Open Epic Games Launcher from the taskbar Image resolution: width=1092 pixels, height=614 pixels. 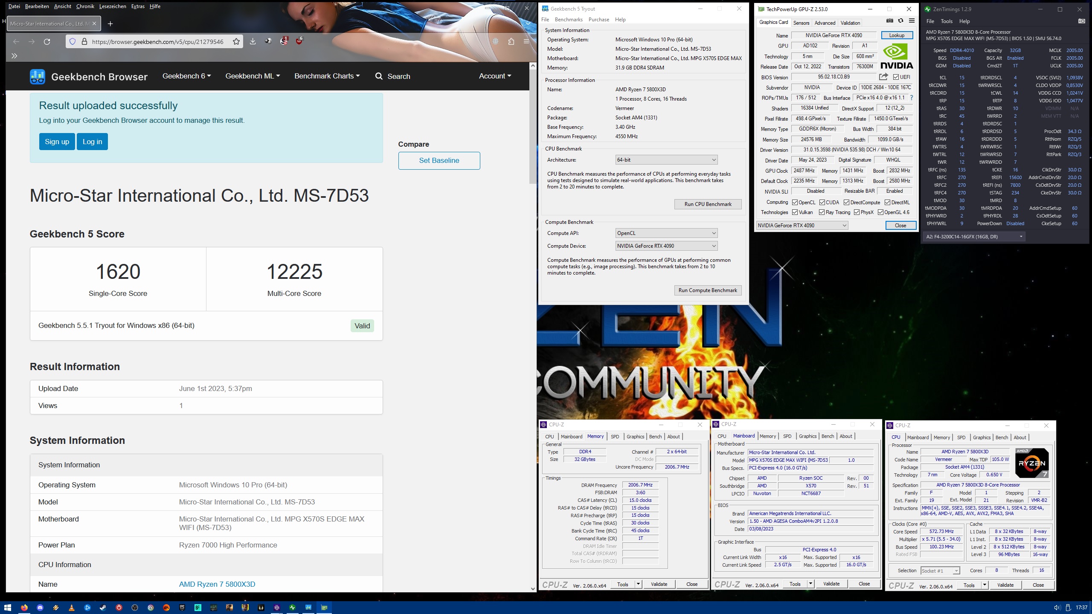182,608
